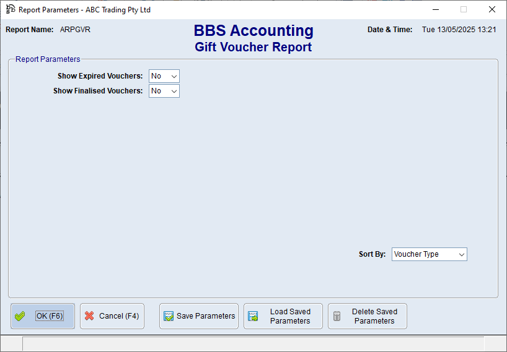Click the Save Parameters disk icon
The height and width of the screenshot is (352, 507).
pyautogui.click(x=169, y=316)
